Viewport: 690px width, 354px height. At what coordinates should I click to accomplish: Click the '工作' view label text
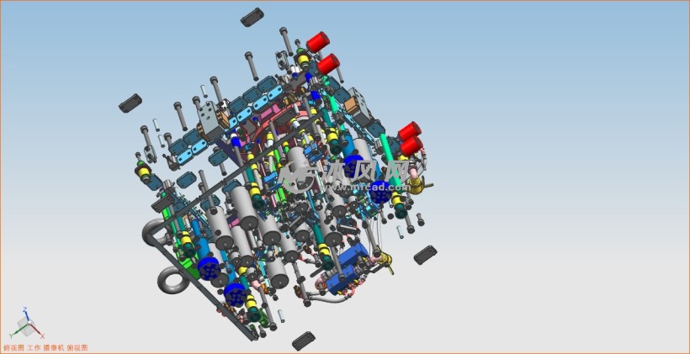pos(34,348)
